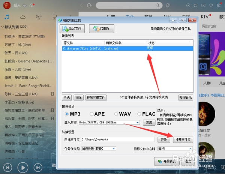Click the user avatar in KuGou header

(x=7, y=6)
